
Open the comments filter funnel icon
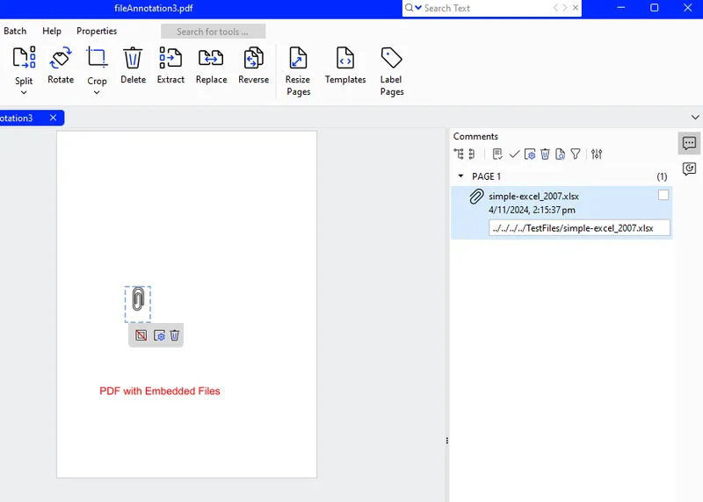coord(576,154)
